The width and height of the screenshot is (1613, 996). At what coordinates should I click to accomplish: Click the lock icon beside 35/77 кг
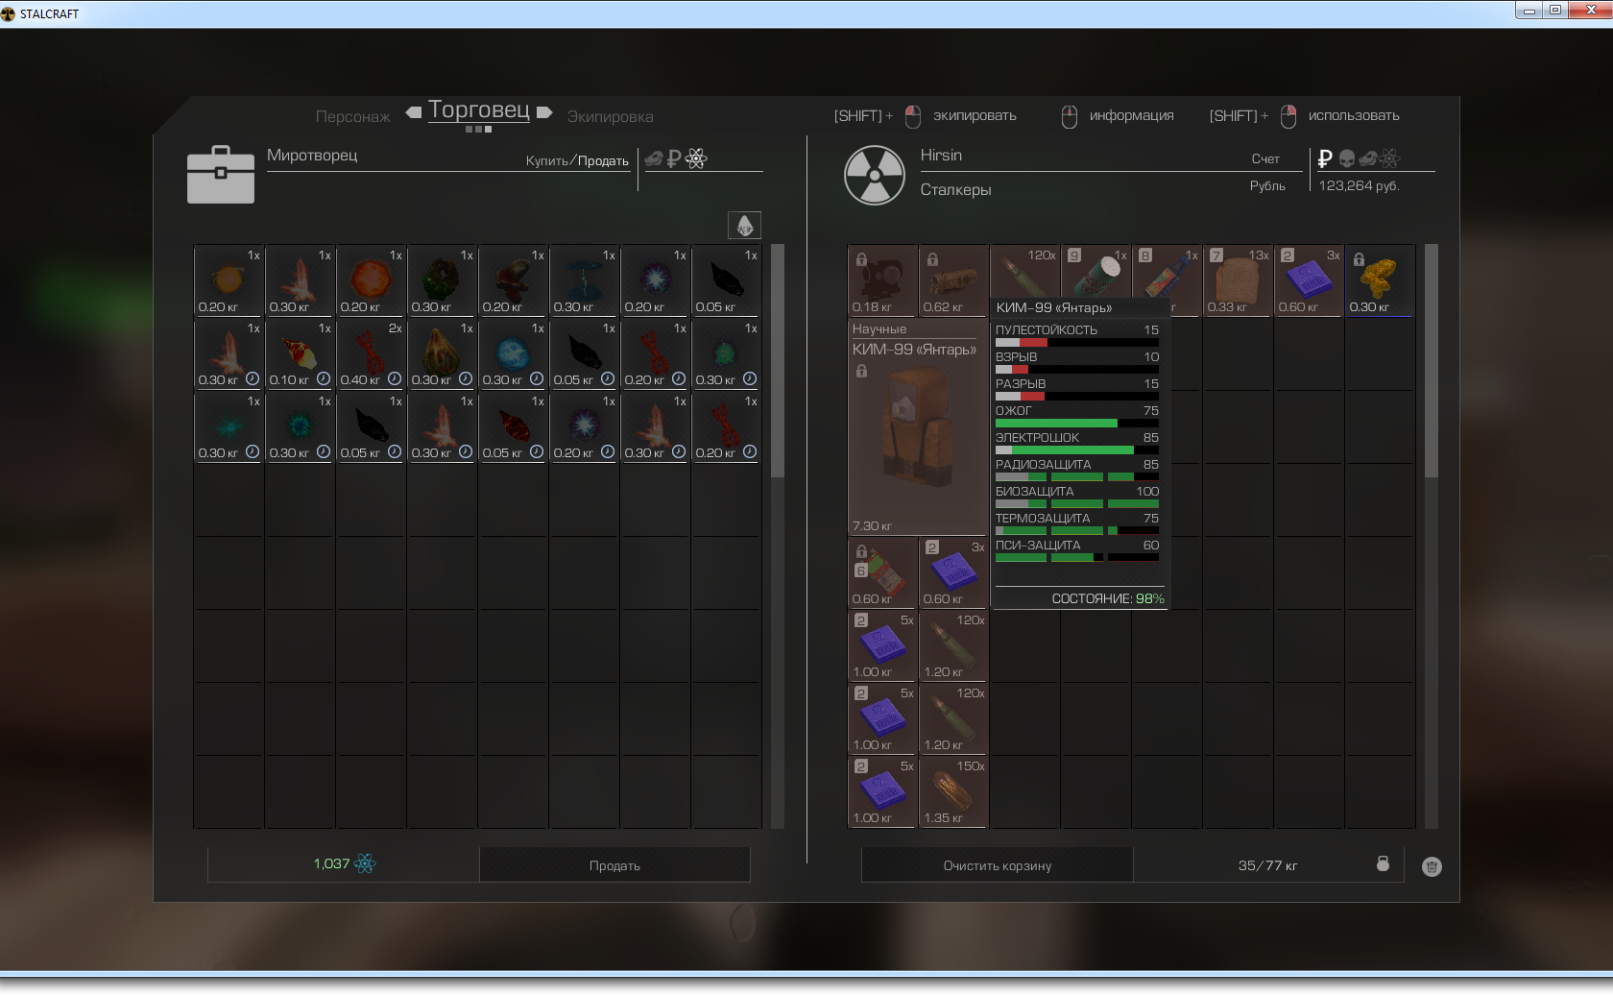(1383, 863)
